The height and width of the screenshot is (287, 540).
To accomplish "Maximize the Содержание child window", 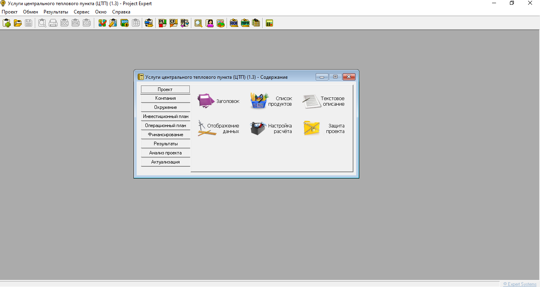I will pyautogui.click(x=335, y=77).
